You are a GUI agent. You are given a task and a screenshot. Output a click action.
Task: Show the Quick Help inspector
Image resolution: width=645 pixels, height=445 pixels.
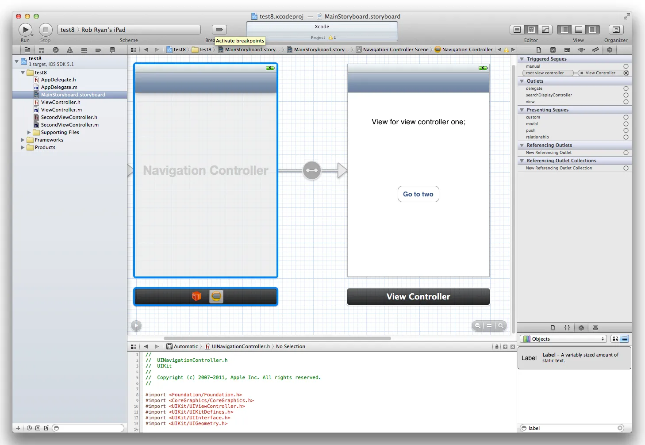point(553,50)
